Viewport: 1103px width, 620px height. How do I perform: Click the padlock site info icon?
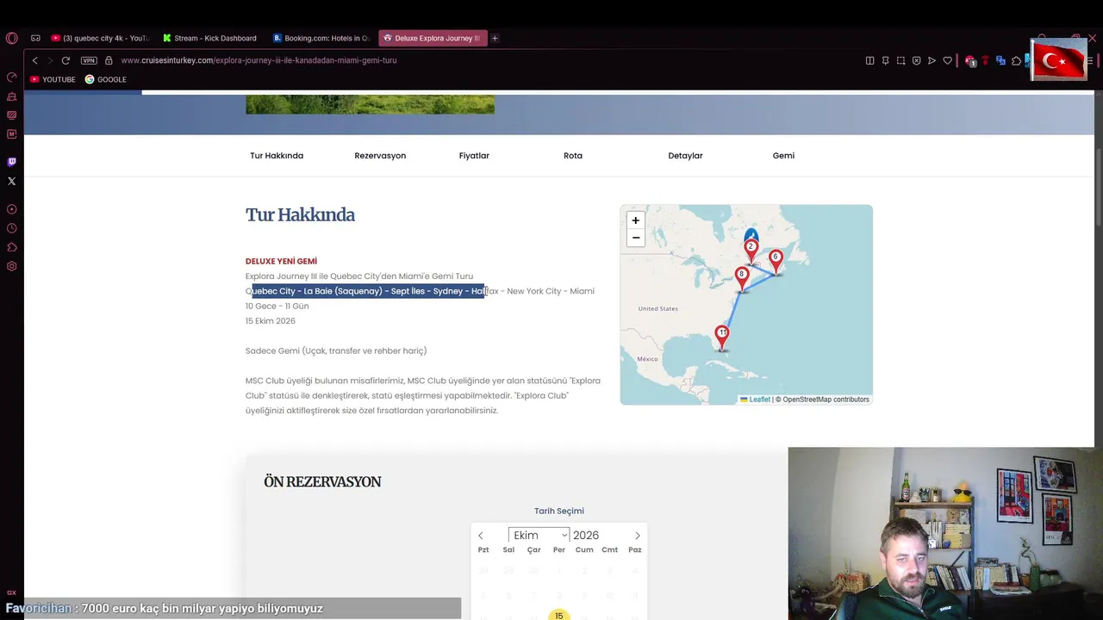tap(109, 60)
